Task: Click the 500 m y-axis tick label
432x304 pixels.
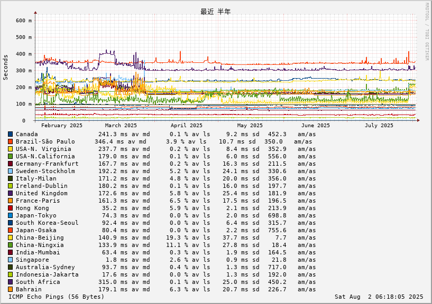Action: point(24,37)
